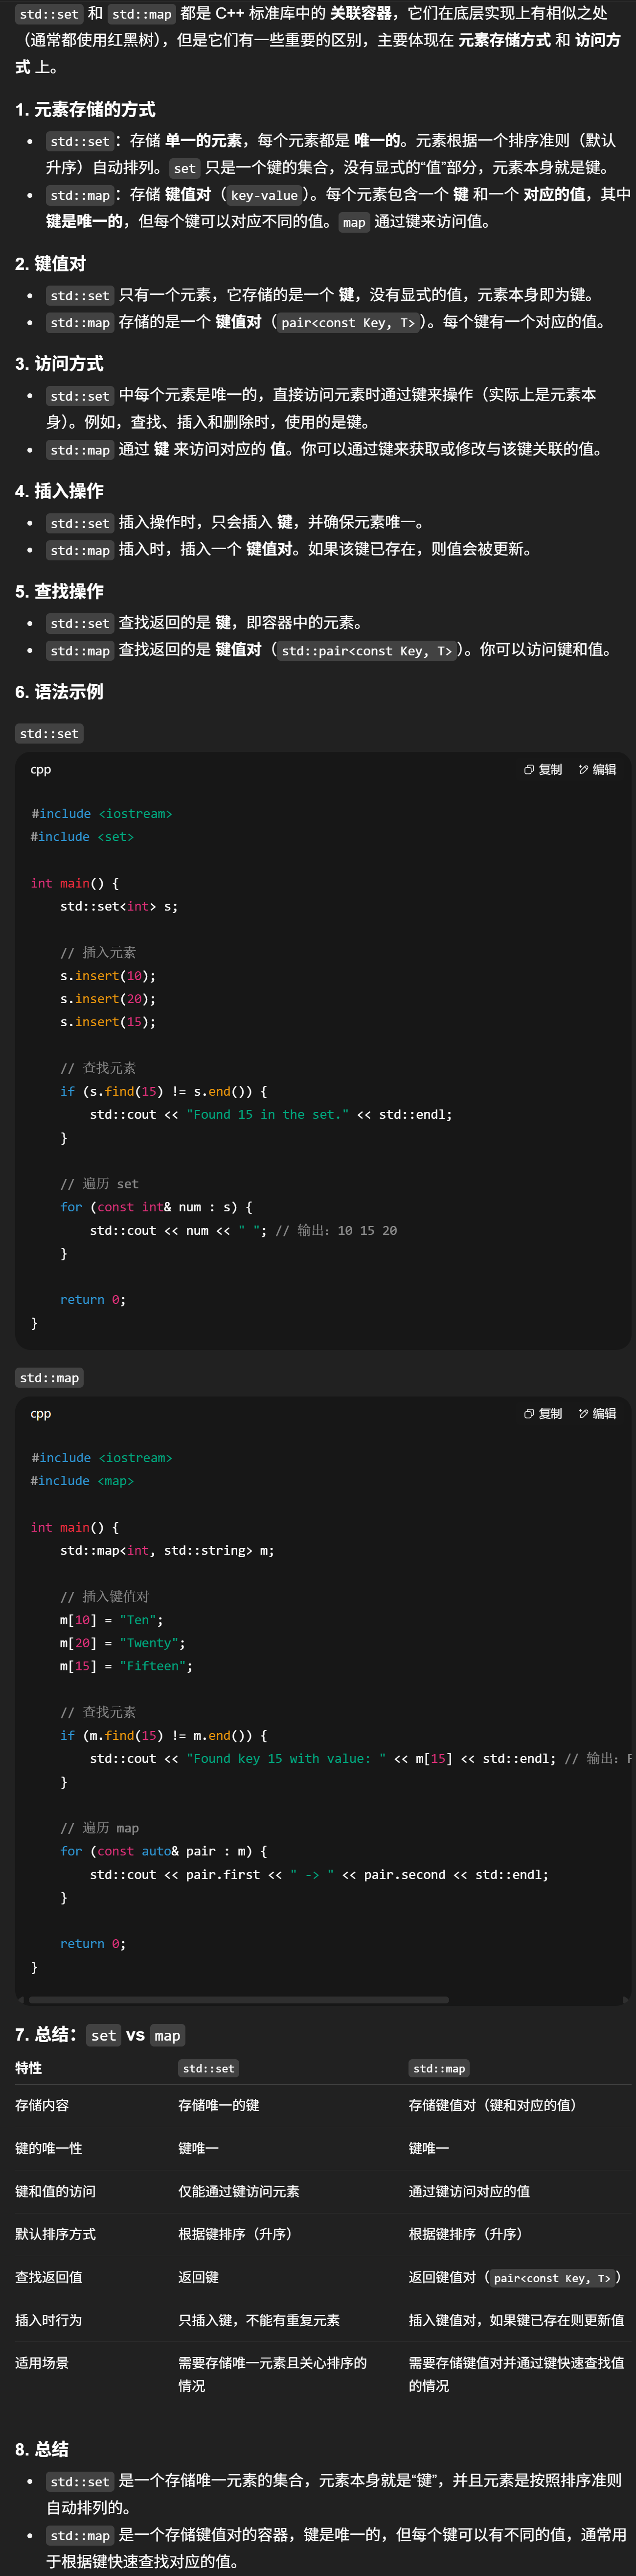Click the heading "4. 插入操作"
The image size is (636, 2576).
tap(59, 490)
